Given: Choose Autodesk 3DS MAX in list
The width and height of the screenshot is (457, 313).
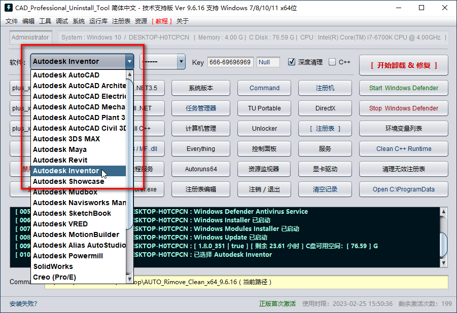Looking at the screenshot, I should click(x=78, y=139).
